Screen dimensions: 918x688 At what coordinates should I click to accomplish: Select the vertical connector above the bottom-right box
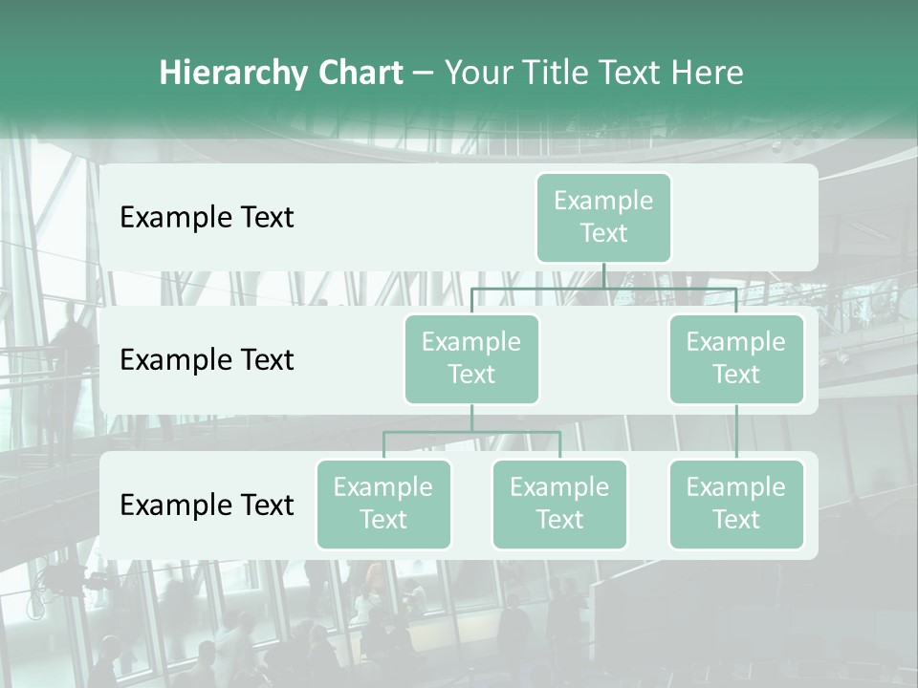(x=736, y=431)
